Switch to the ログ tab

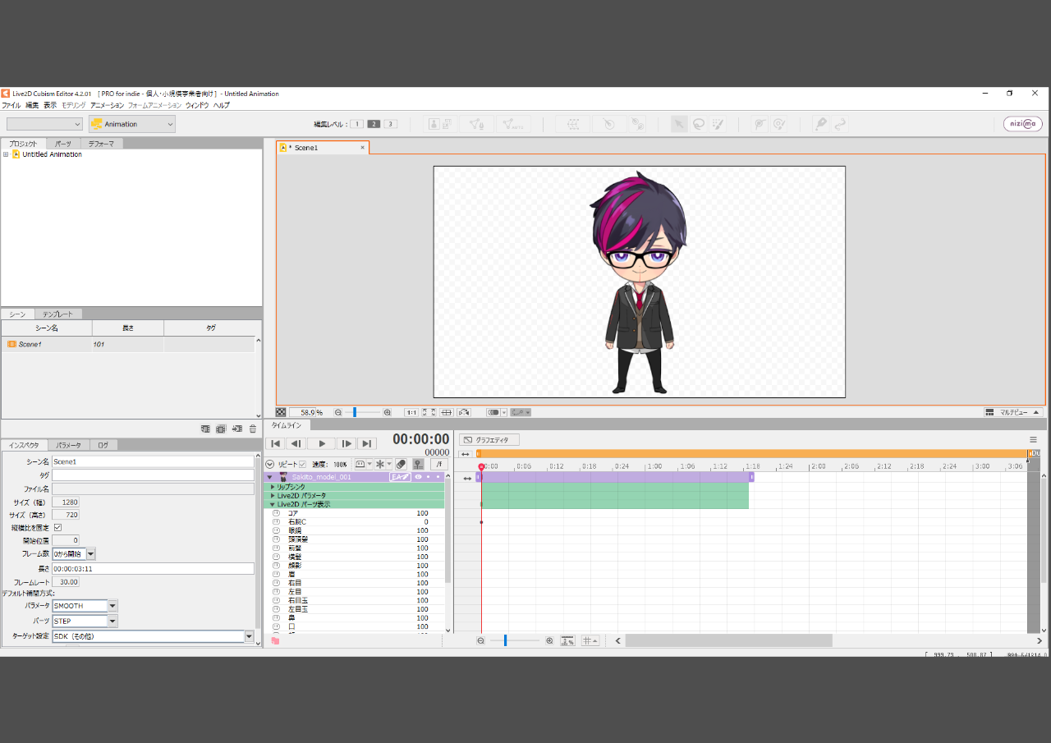point(103,445)
